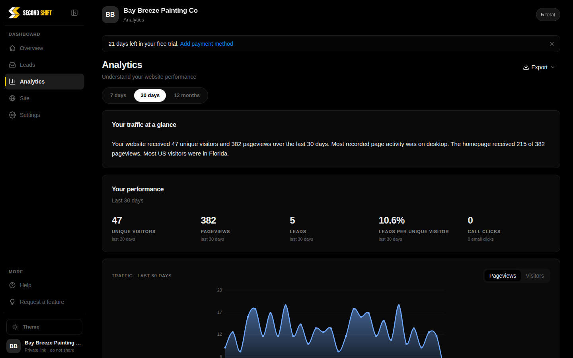Click the chart axis label 17

(220, 312)
